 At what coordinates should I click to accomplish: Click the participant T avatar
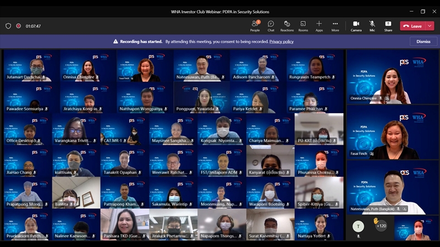point(358,226)
